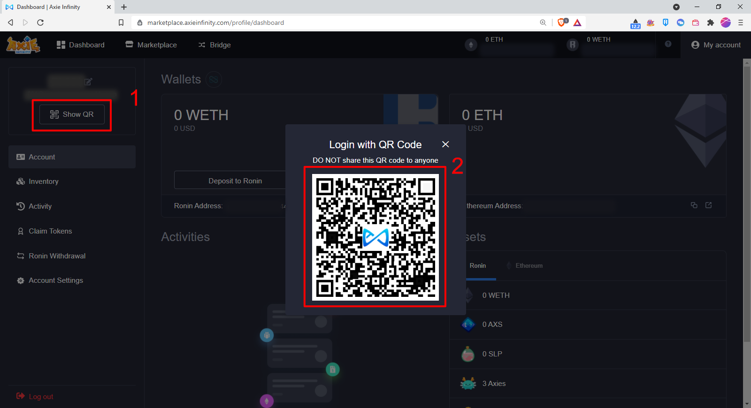Select Account in the sidebar
Image resolution: width=751 pixels, height=408 pixels.
click(x=72, y=157)
